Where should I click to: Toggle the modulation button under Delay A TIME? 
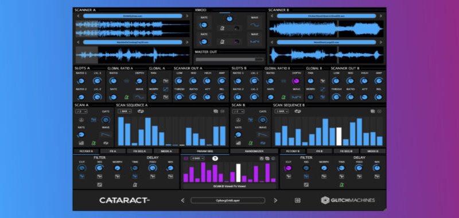pyautogui.click(x=135, y=176)
